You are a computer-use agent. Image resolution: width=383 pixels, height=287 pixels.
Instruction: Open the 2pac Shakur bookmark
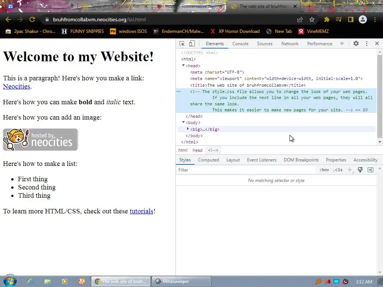point(31,31)
